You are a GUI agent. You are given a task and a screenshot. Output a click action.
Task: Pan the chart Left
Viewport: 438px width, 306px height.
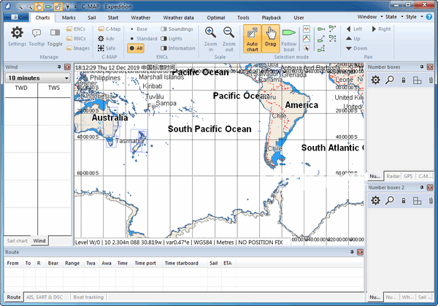[x=354, y=29]
